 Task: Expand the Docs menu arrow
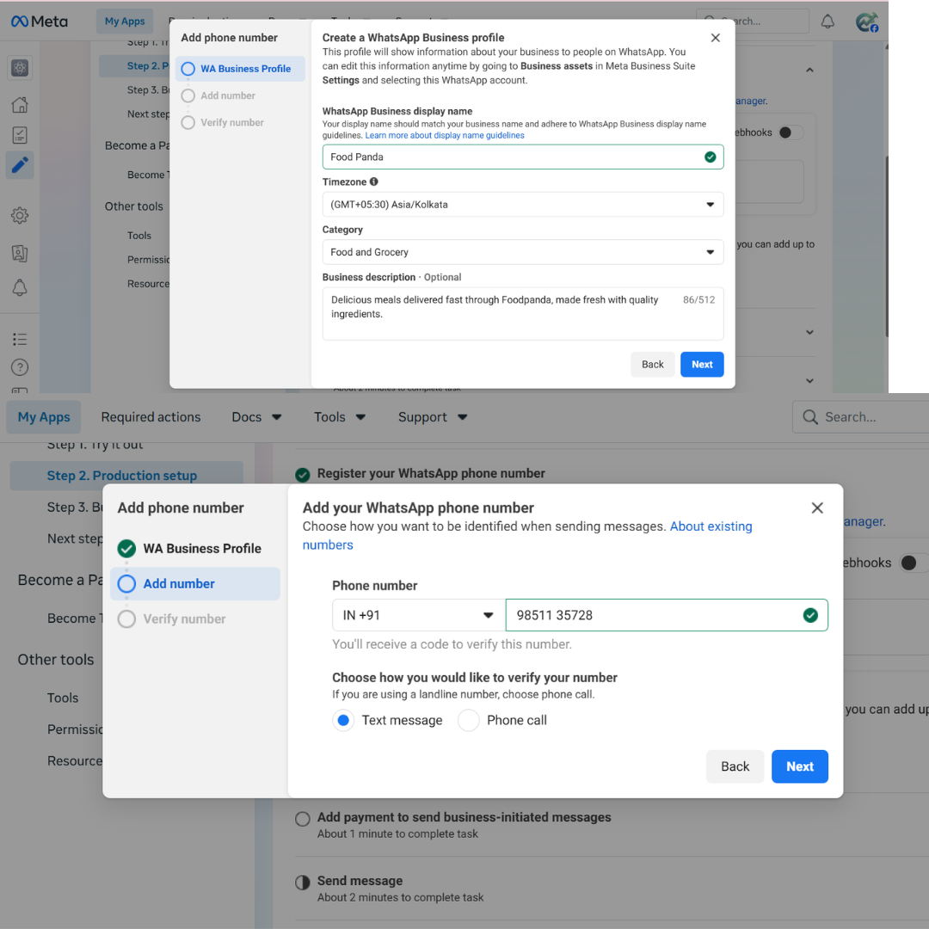[277, 417]
